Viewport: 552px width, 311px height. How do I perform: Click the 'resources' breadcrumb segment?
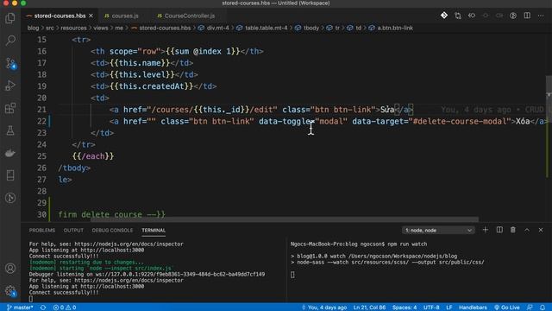coord(73,28)
